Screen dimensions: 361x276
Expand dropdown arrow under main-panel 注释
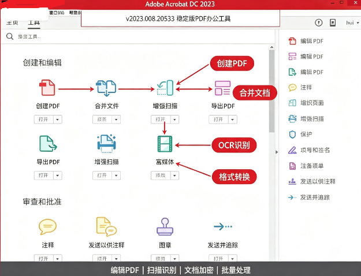[58, 259]
